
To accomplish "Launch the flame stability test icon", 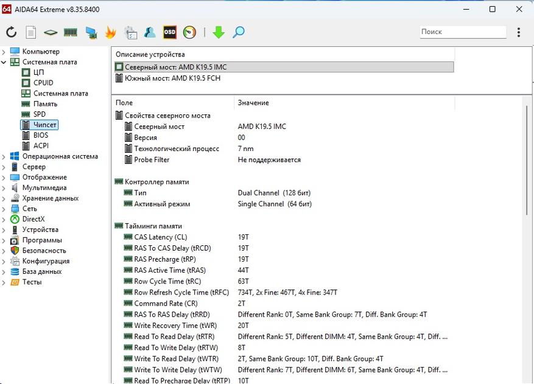I will pyautogui.click(x=110, y=32).
